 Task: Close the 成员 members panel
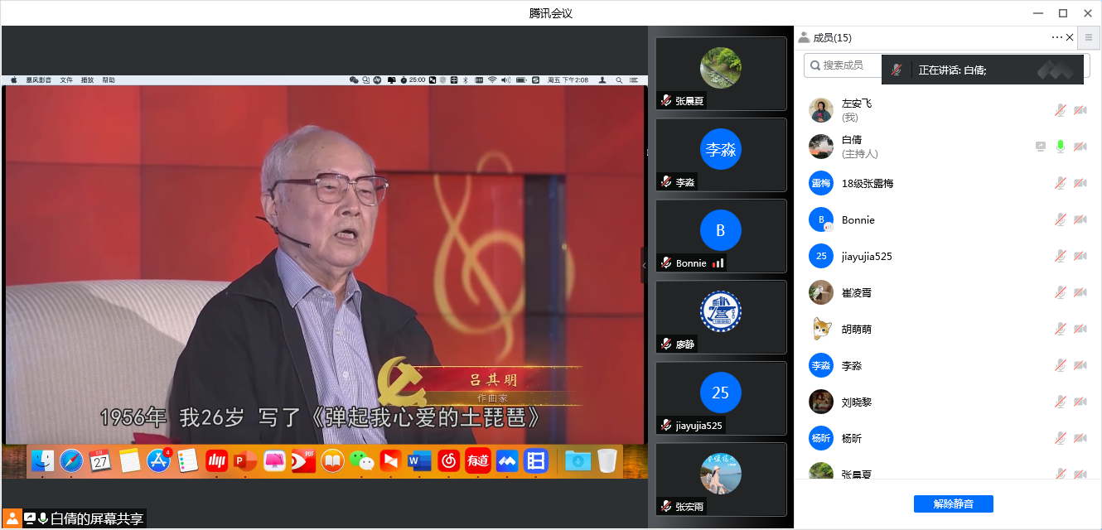point(1070,37)
